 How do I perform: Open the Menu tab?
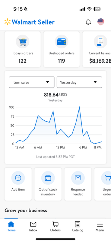coord(100,226)
